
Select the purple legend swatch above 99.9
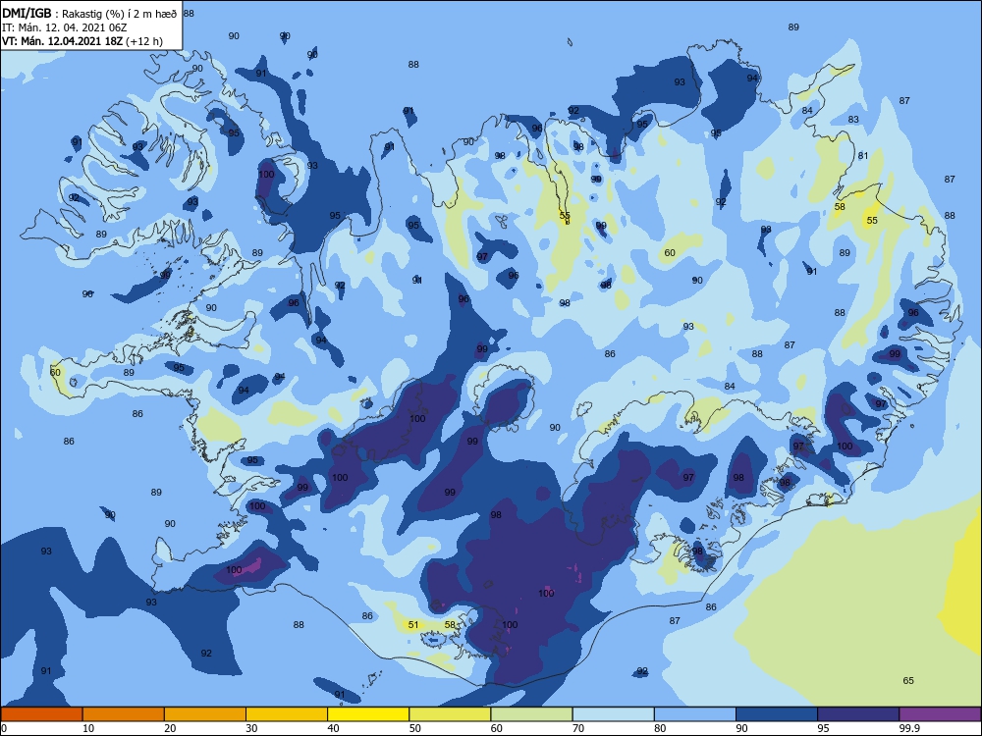point(940,714)
